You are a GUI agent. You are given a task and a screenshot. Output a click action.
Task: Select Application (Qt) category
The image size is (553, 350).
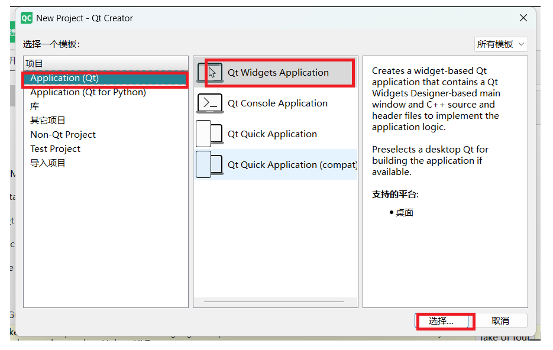(x=105, y=78)
